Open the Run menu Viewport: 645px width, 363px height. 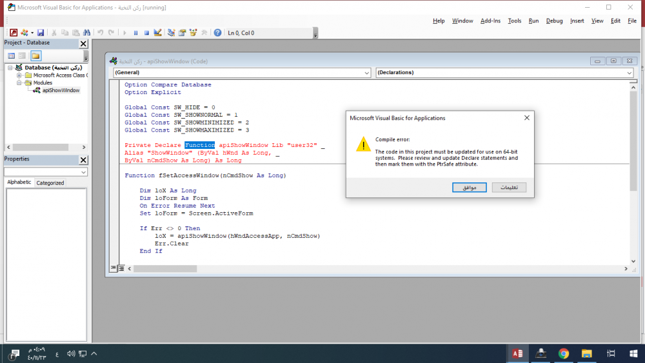pos(533,21)
